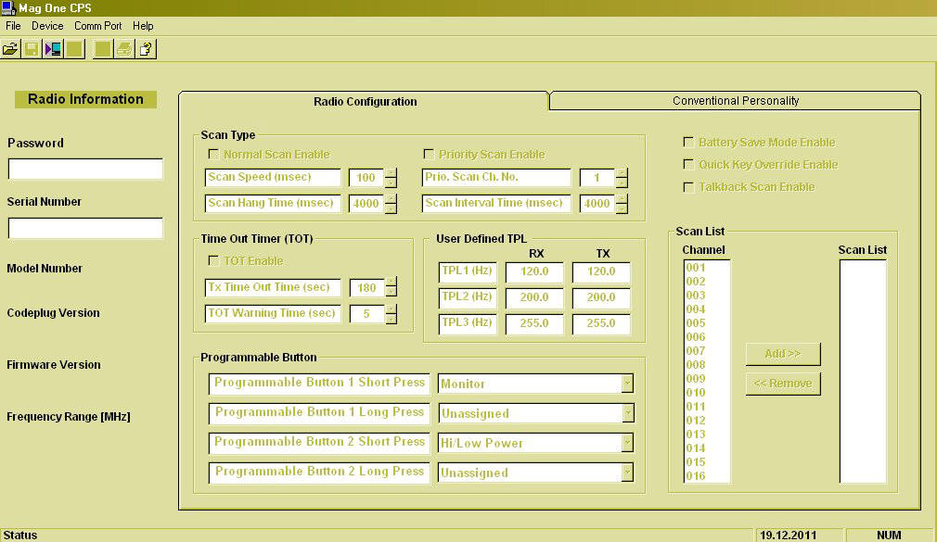The width and height of the screenshot is (937, 542).
Task: Click the Print toolbar icon
Action: click(x=124, y=49)
